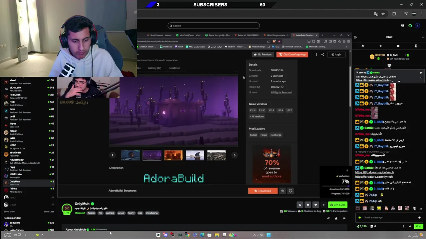Switch to the Better MC [FABRIC] browser tab
The image size is (426, 239).
point(247,35)
